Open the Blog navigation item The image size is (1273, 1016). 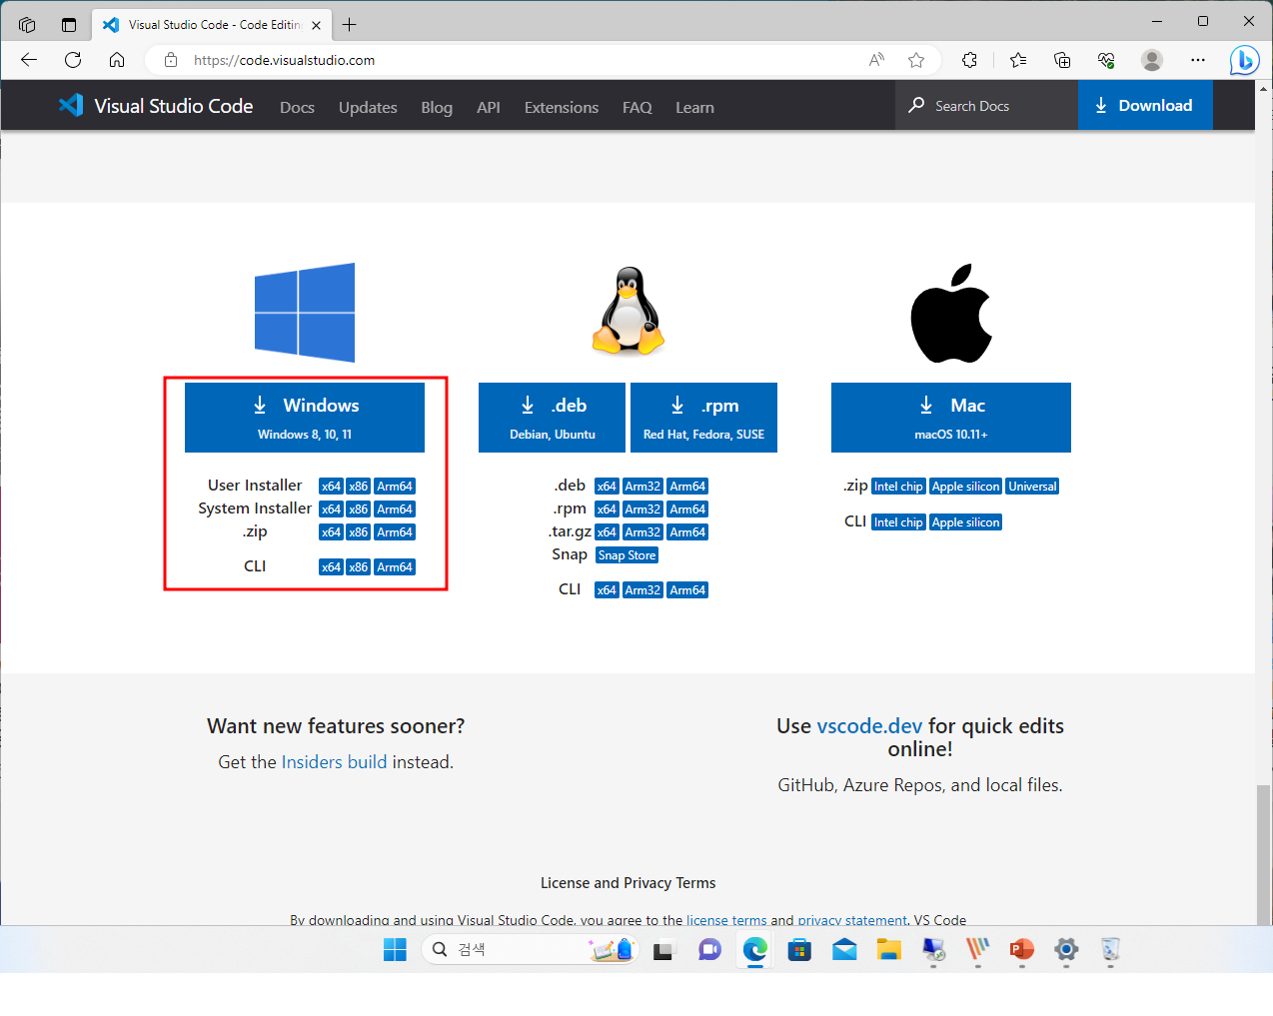pos(437,107)
